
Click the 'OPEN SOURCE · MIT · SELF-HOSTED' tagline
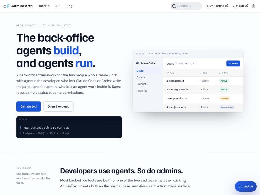coord(43,25)
